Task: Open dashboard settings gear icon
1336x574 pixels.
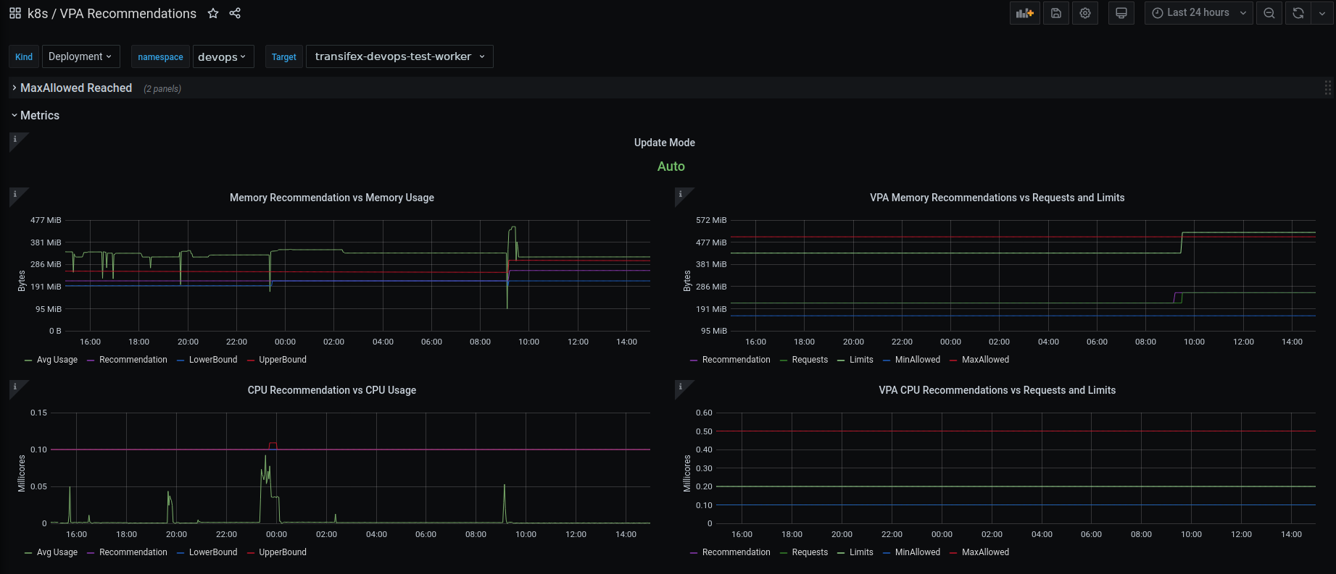Action: (x=1085, y=13)
